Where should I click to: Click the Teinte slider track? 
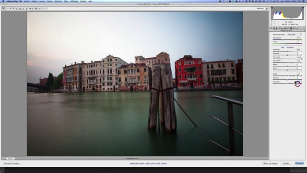click(x=287, y=44)
